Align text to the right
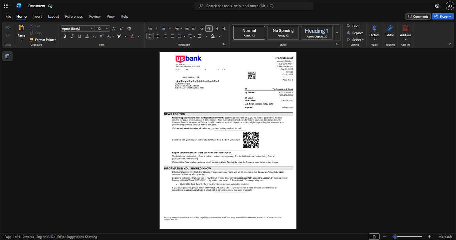 (x=165, y=36)
